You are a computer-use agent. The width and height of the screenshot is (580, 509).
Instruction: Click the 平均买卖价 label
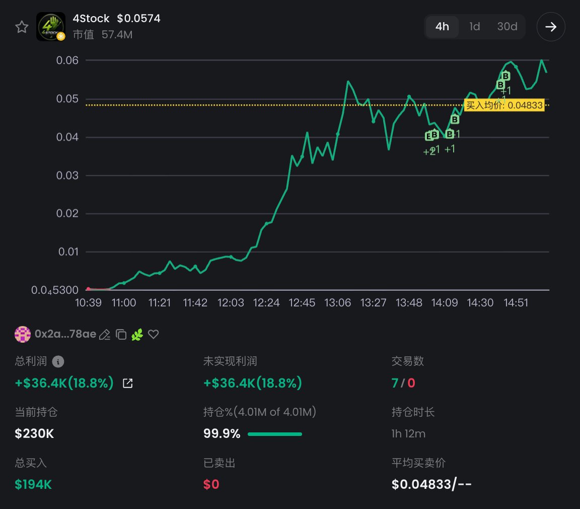click(418, 463)
